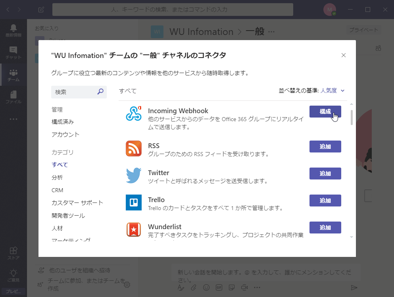Click the scroll up arrow of connector list
This screenshot has height=297, width=394.
point(352,104)
